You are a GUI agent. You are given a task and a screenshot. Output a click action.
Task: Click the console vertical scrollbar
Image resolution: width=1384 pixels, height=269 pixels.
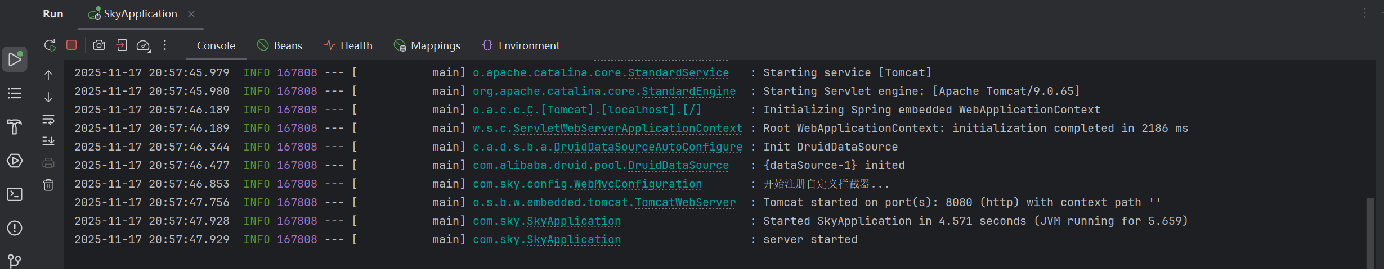1369,233
